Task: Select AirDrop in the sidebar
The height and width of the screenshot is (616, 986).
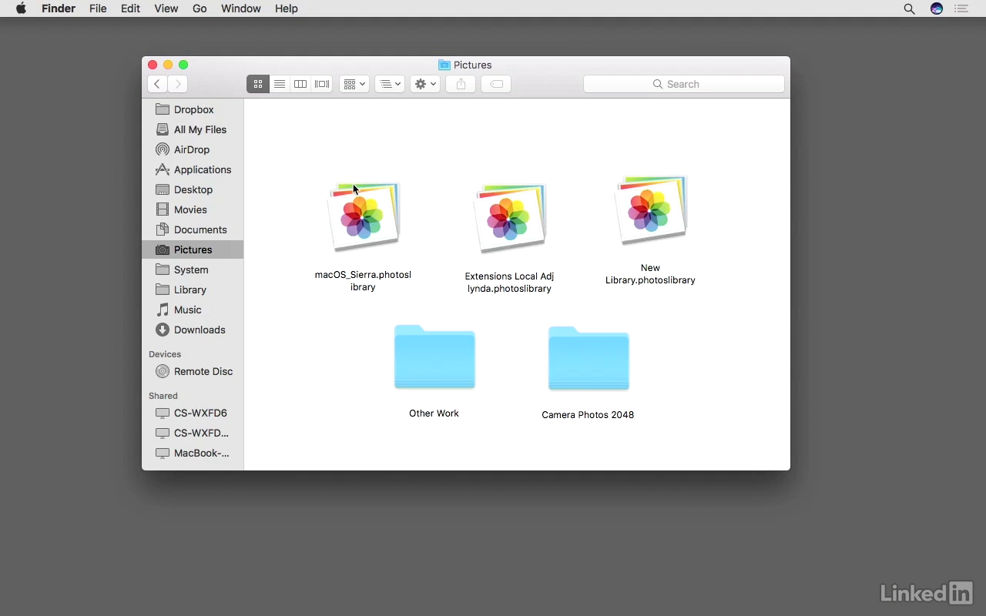Action: tap(193, 149)
